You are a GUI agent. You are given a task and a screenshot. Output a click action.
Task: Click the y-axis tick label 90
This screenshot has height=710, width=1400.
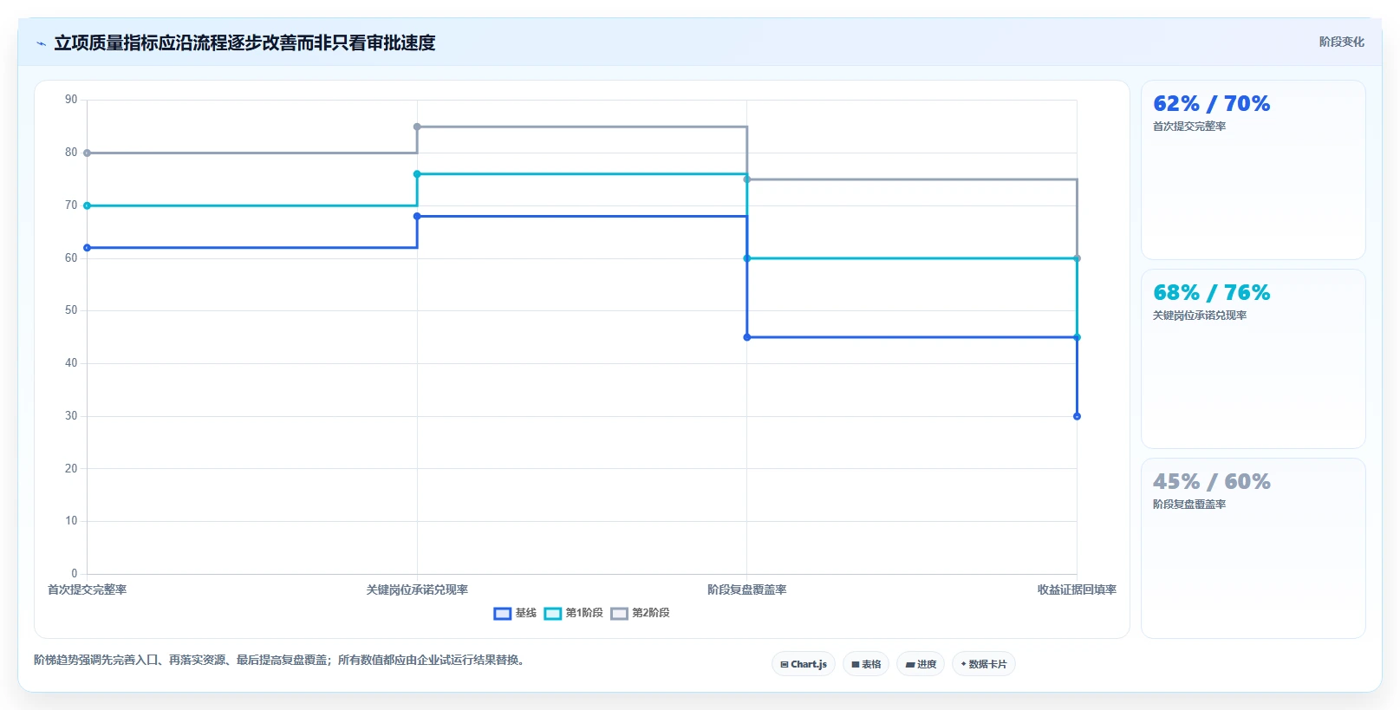point(71,100)
